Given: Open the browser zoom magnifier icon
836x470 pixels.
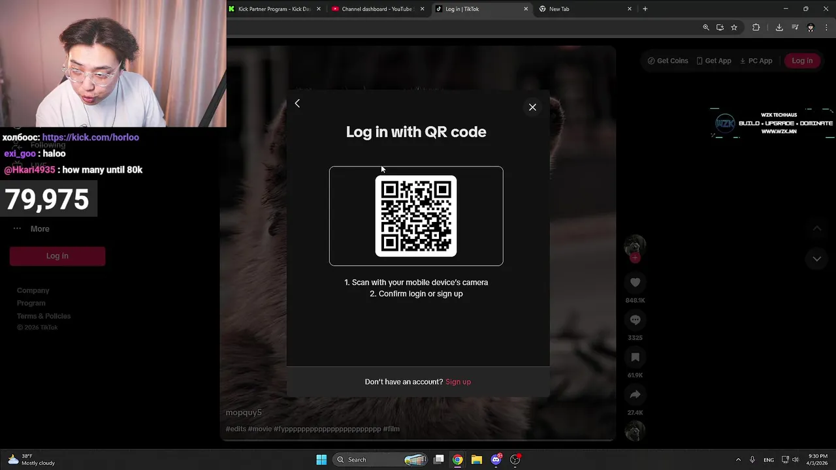Looking at the screenshot, I should 706,27.
